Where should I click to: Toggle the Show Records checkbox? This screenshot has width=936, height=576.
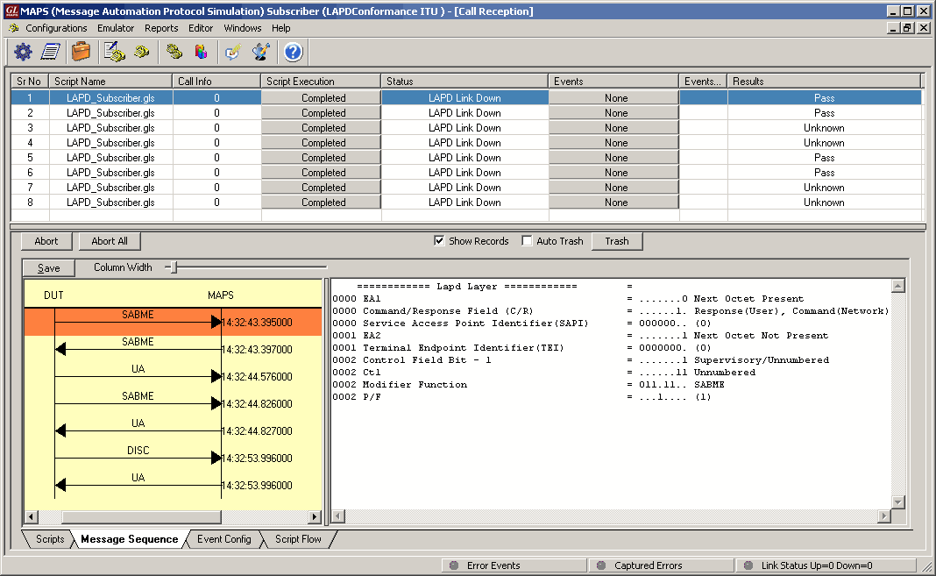pos(439,240)
